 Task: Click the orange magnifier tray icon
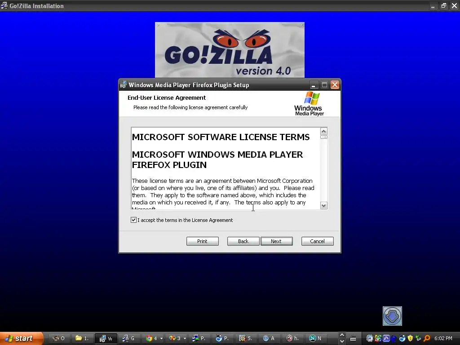(x=427, y=338)
